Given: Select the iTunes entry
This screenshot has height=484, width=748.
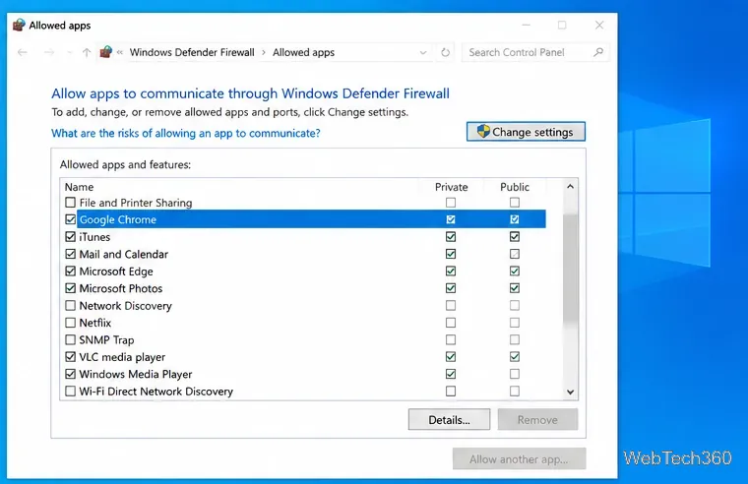Looking at the screenshot, I should pyautogui.click(x=94, y=237).
